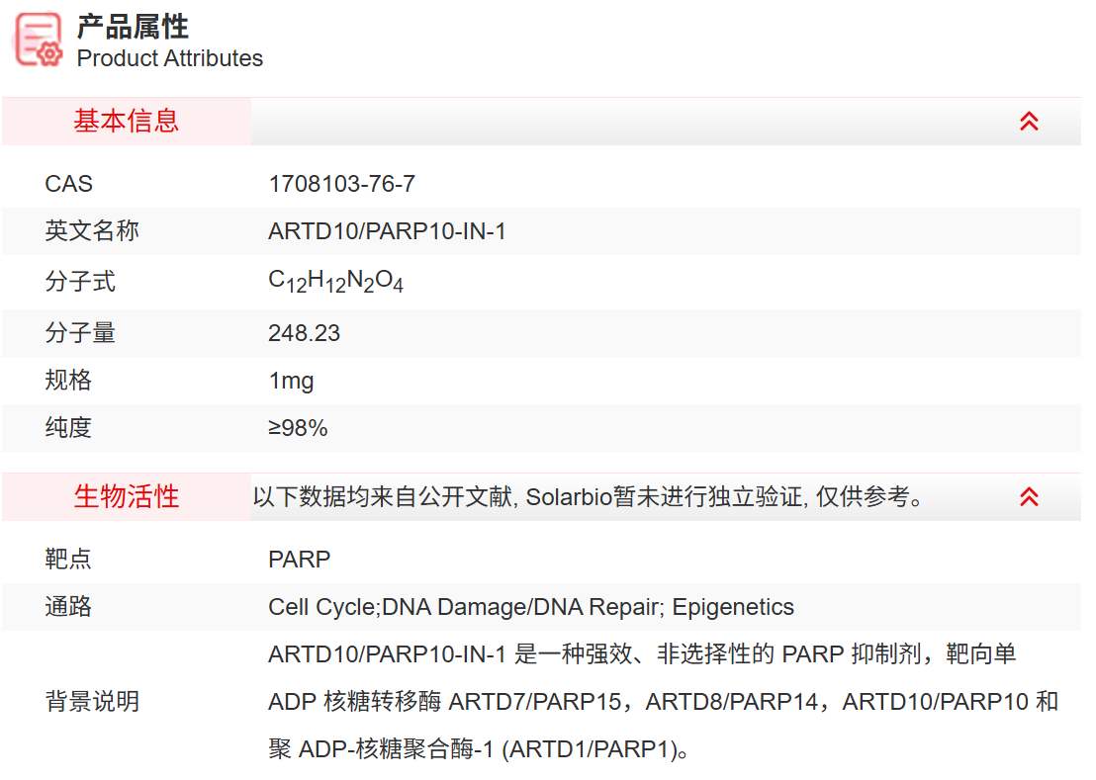This screenshot has width=1096, height=780.
Task: Collapse the 基本信息 section with its chevron
Action: tap(1029, 122)
